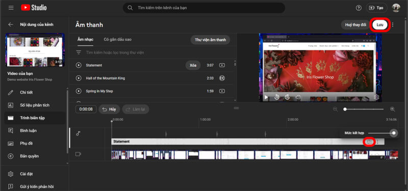This screenshot has width=408, height=191.
Task: Rewind 10 seconds in the preview
Action: tap(277, 97)
